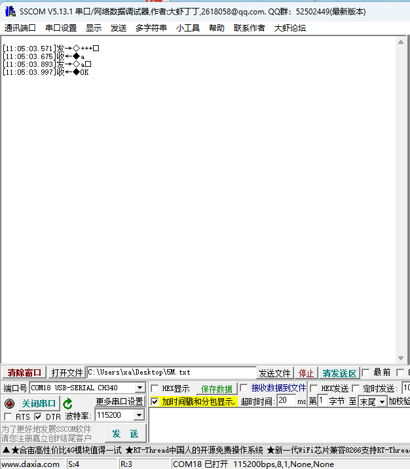Click the 保存数据 button
The width and height of the screenshot is (410, 469).
[217, 389]
